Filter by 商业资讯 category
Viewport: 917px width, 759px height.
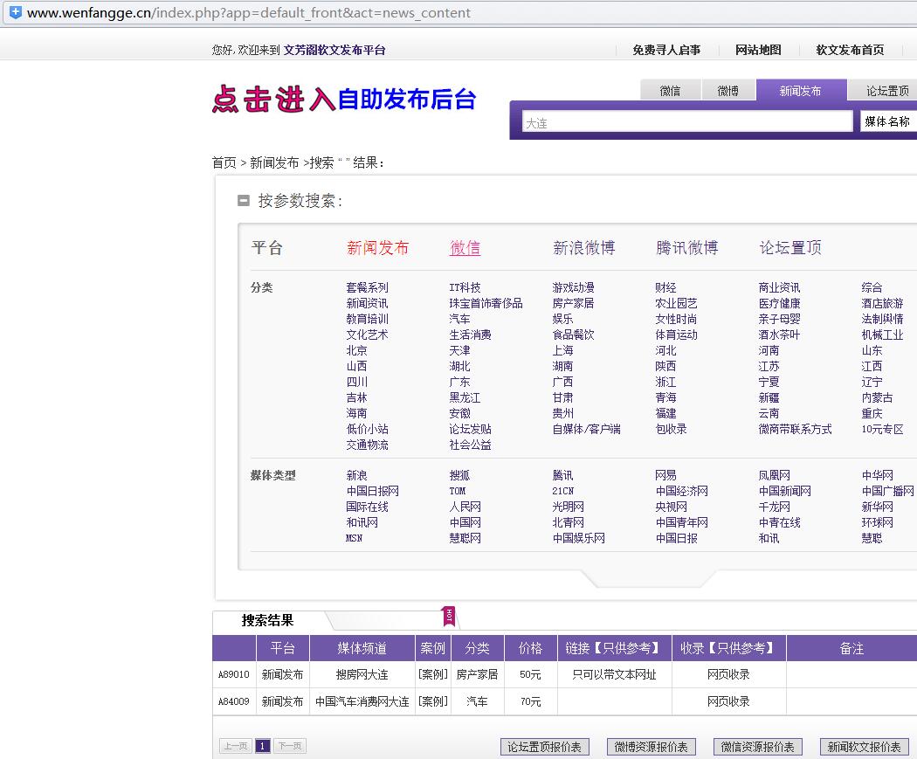[x=780, y=287]
